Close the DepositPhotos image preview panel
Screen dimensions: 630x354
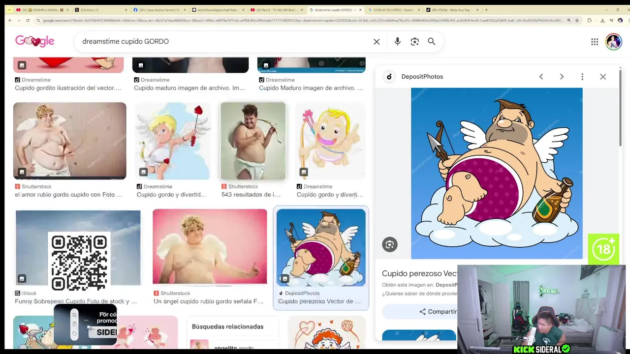(603, 77)
